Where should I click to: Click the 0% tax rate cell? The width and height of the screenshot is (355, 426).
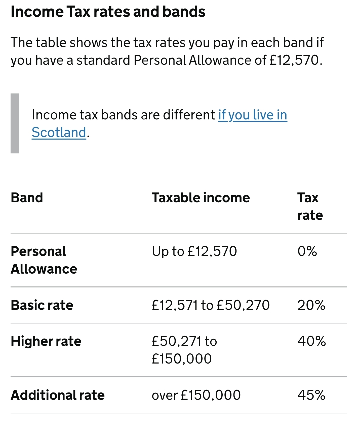coord(307,251)
